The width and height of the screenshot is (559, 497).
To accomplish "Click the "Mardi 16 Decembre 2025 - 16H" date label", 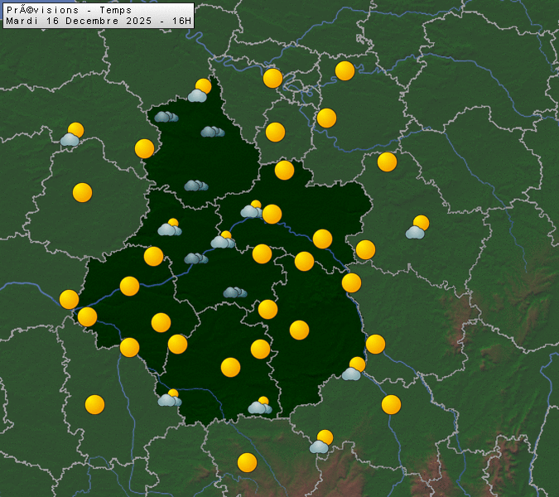I will coord(98,20).
